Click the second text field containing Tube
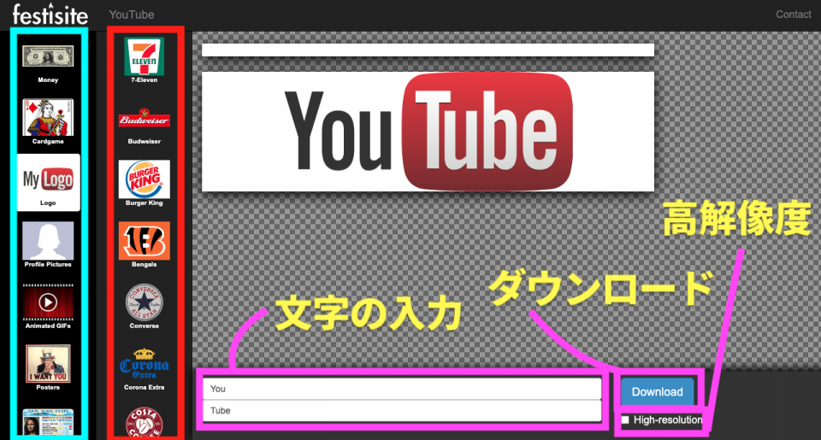Image resolution: width=821 pixels, height=440 pixels. [x=402, y=411]
